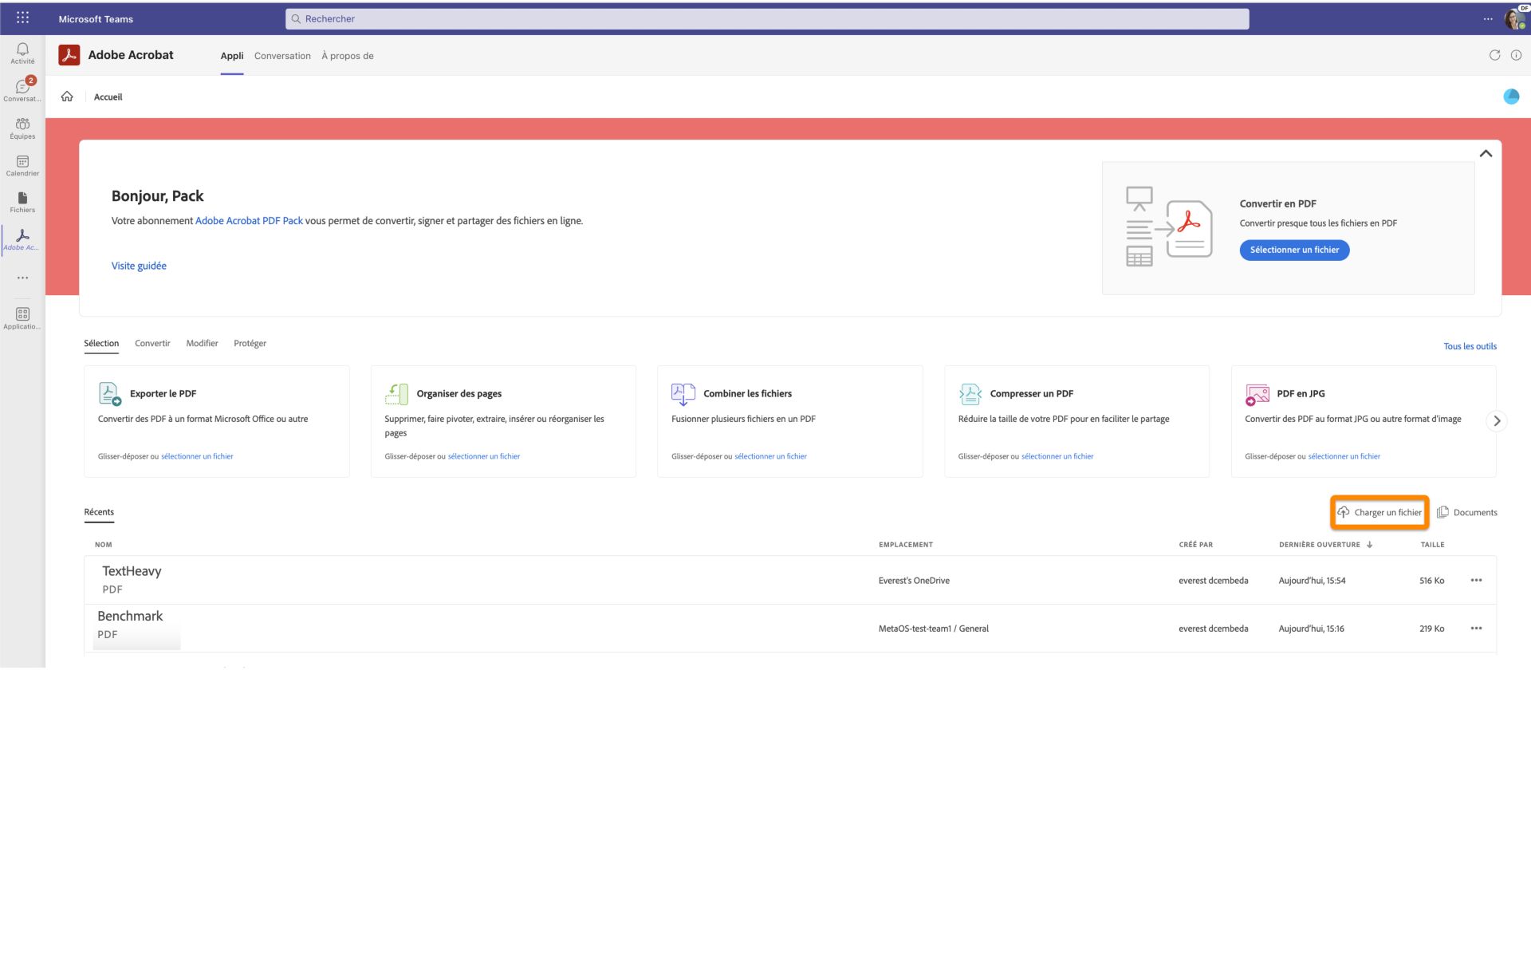Open Applications store in sidebar
The height and width of the screenshot is (954, 1531).
22,317
